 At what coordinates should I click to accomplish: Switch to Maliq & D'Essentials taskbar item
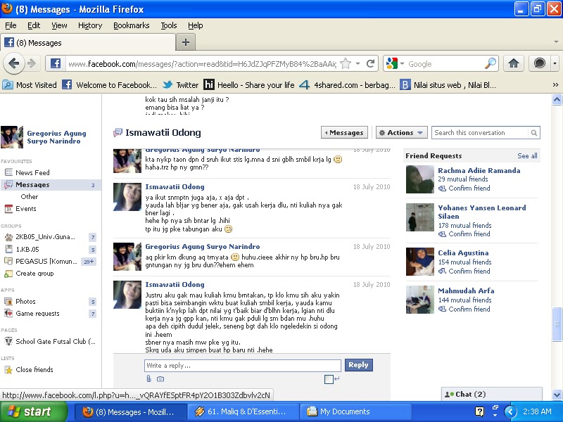(243, 411)
